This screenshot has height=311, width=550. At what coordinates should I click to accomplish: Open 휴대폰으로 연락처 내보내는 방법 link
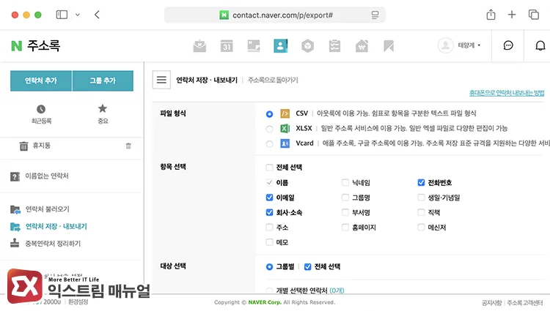point(507,93)
